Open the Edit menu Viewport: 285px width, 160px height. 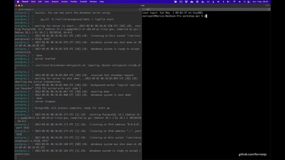coord(40,2)
